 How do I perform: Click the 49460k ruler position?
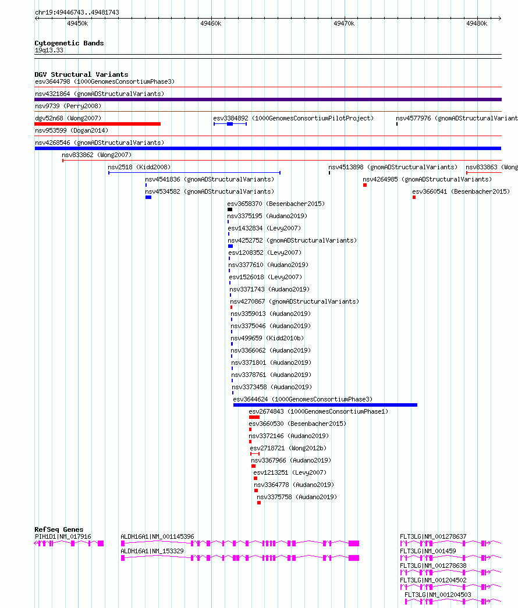point(211,24)
